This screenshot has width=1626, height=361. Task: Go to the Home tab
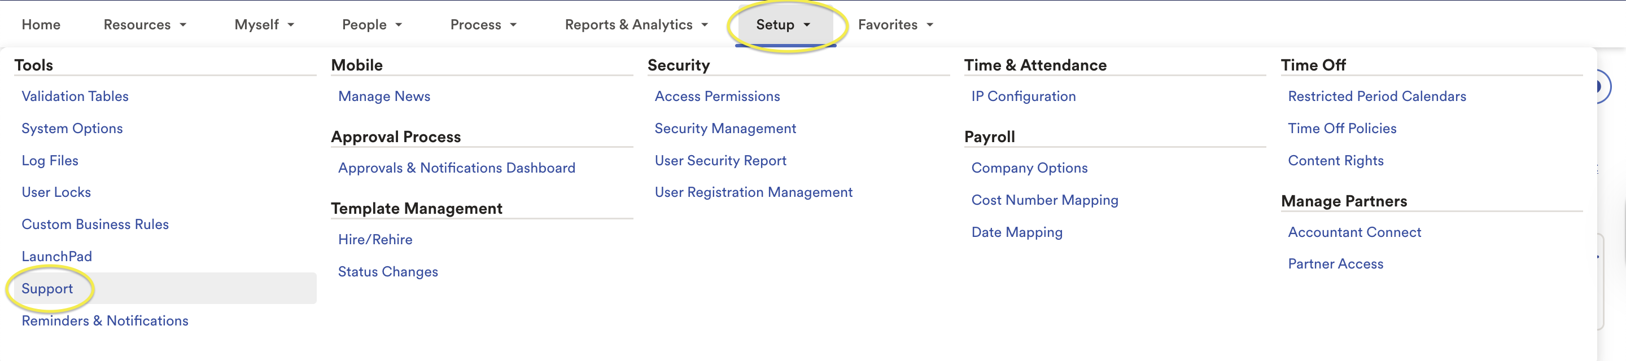coord(41,25)
